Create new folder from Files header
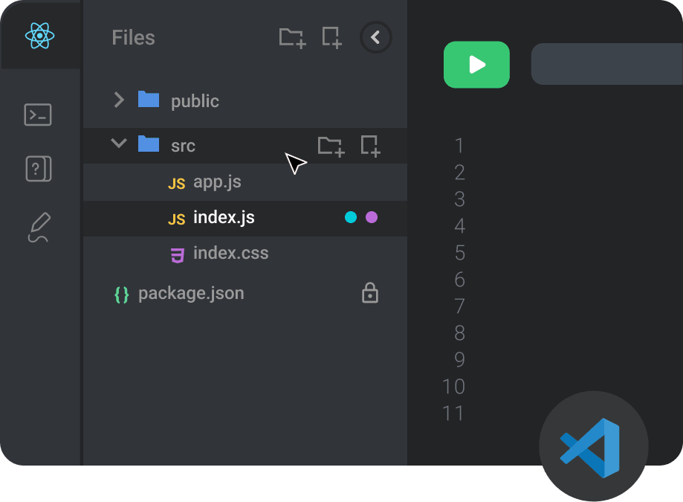This screenshot has height=502, width=683. point(291,37)
